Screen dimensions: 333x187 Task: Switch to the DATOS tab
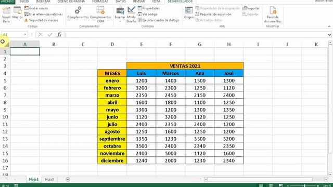pos(121,2)
